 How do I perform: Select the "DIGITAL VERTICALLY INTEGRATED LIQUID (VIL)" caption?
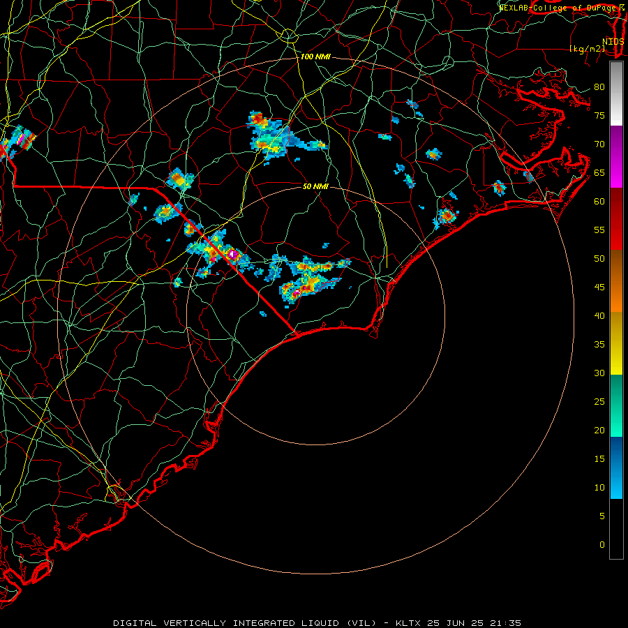click(x=245, y=623)
